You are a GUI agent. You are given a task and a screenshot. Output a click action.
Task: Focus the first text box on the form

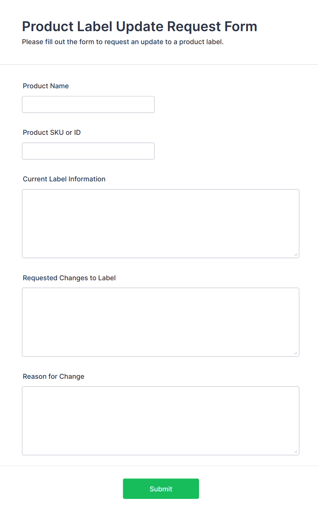(88, 104)
